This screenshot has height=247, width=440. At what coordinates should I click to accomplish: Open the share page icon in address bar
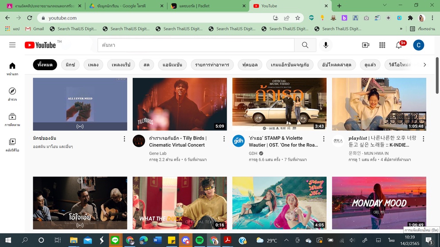[x=286, y=18]
